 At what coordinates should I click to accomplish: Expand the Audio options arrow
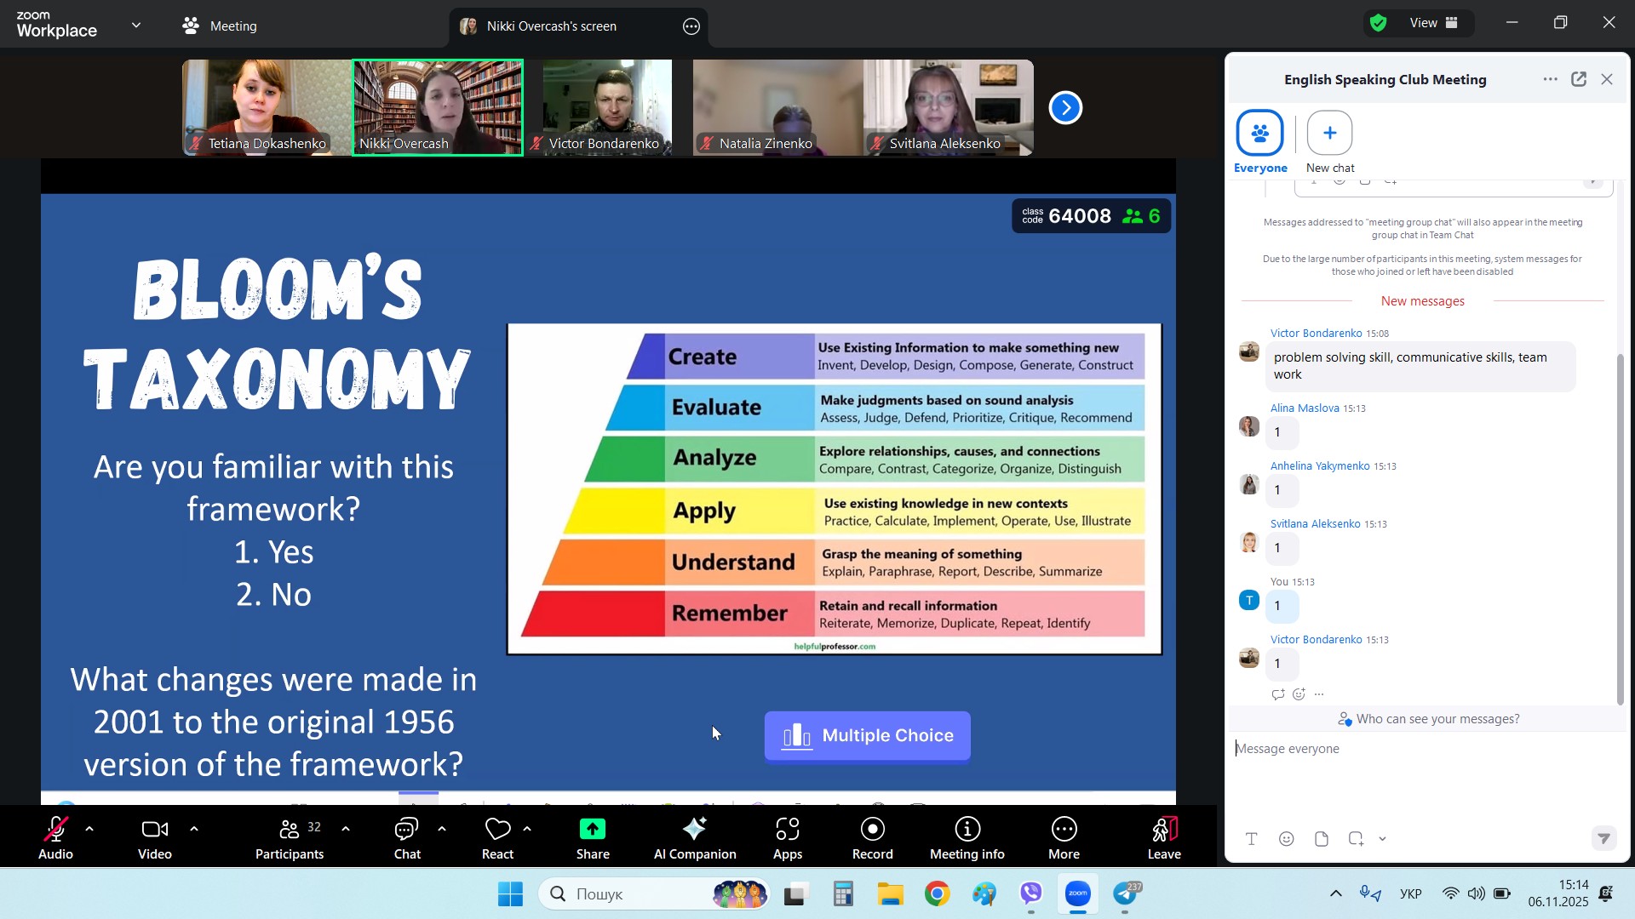89,829
